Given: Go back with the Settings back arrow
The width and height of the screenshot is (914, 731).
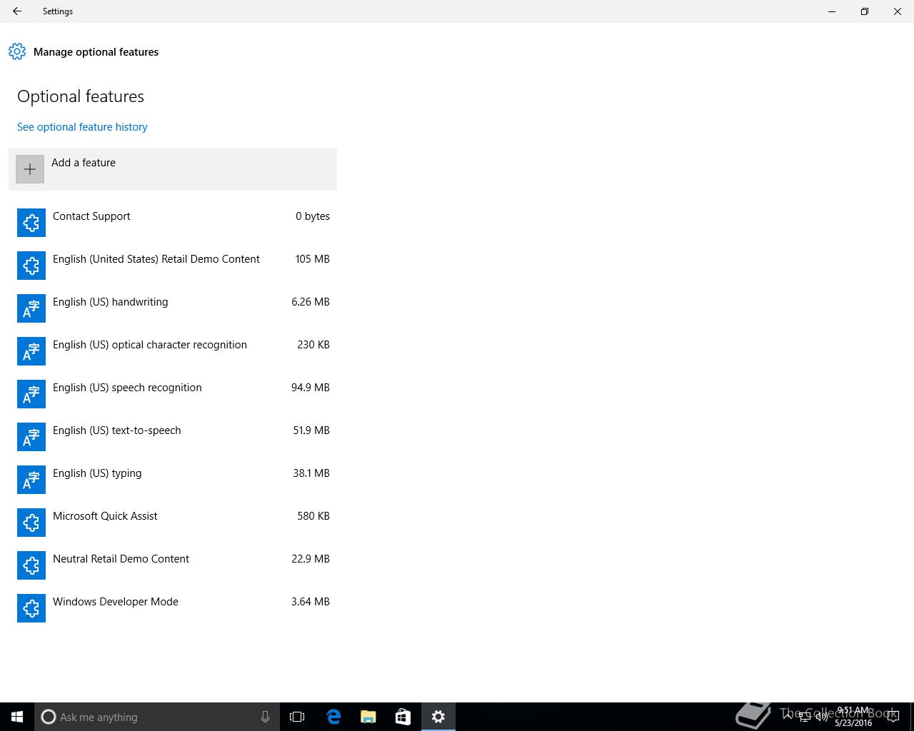Looking at the screenshot, I should (17, 11).
